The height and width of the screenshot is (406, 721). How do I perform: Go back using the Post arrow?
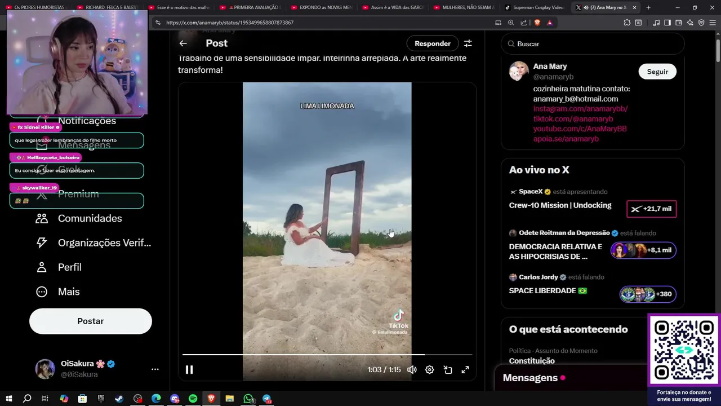click(183, 43)
